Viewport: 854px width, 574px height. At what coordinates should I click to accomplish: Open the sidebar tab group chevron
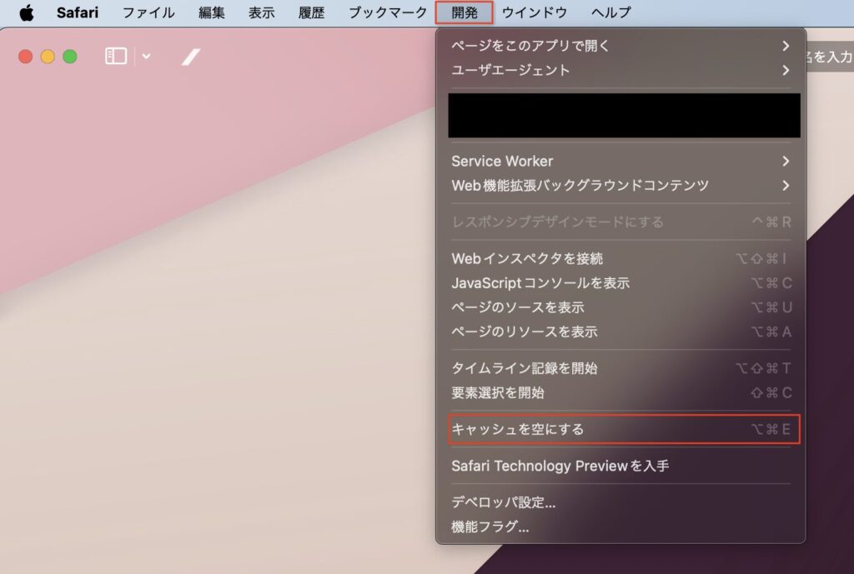(x=147, y=56)
